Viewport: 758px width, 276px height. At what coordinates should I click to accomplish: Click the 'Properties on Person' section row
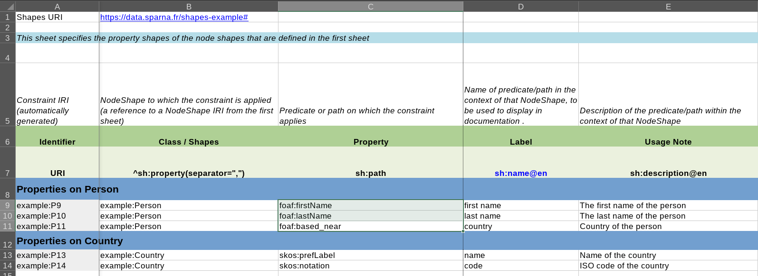tap(387, 189)
